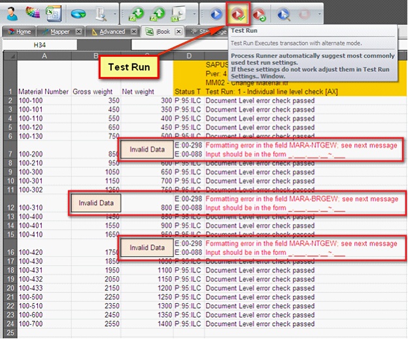Select column A header
Image resolution: width=408 pixels, height=339 pixels.
coord(44,56)
